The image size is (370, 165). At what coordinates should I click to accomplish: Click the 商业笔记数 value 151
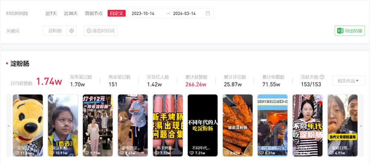point(113,84)
